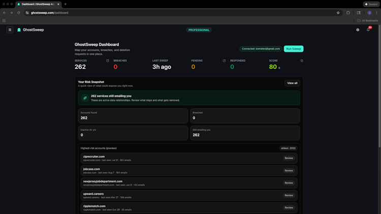Click 'Highest-risk accounts (preview)' label
The image size is (381, 214).
click(99, 148)
